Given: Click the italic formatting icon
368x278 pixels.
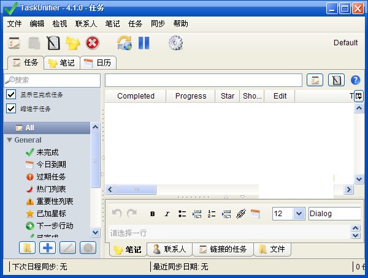Looking at the screenshot, I should pyautogui.click(x=166, y=214).
